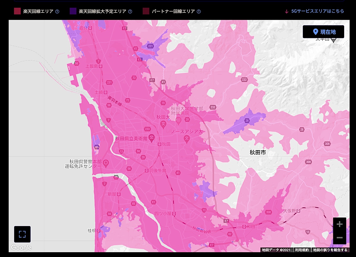
Task: Click the 秋田大学医学部附属病院 hospital marker
Action: (x=178, y=120)
